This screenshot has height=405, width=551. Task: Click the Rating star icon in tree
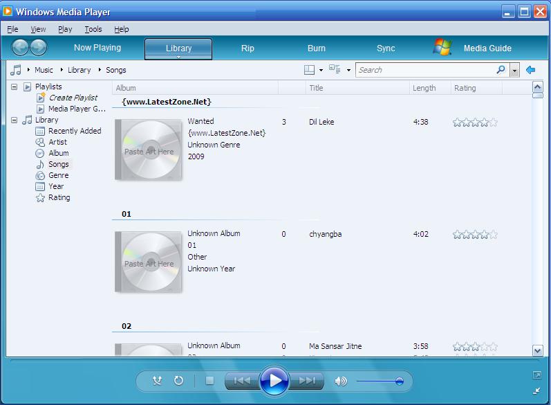pos(40,198)
